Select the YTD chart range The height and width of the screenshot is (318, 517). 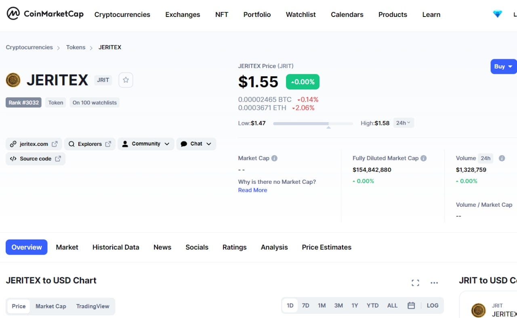[372, 306]
